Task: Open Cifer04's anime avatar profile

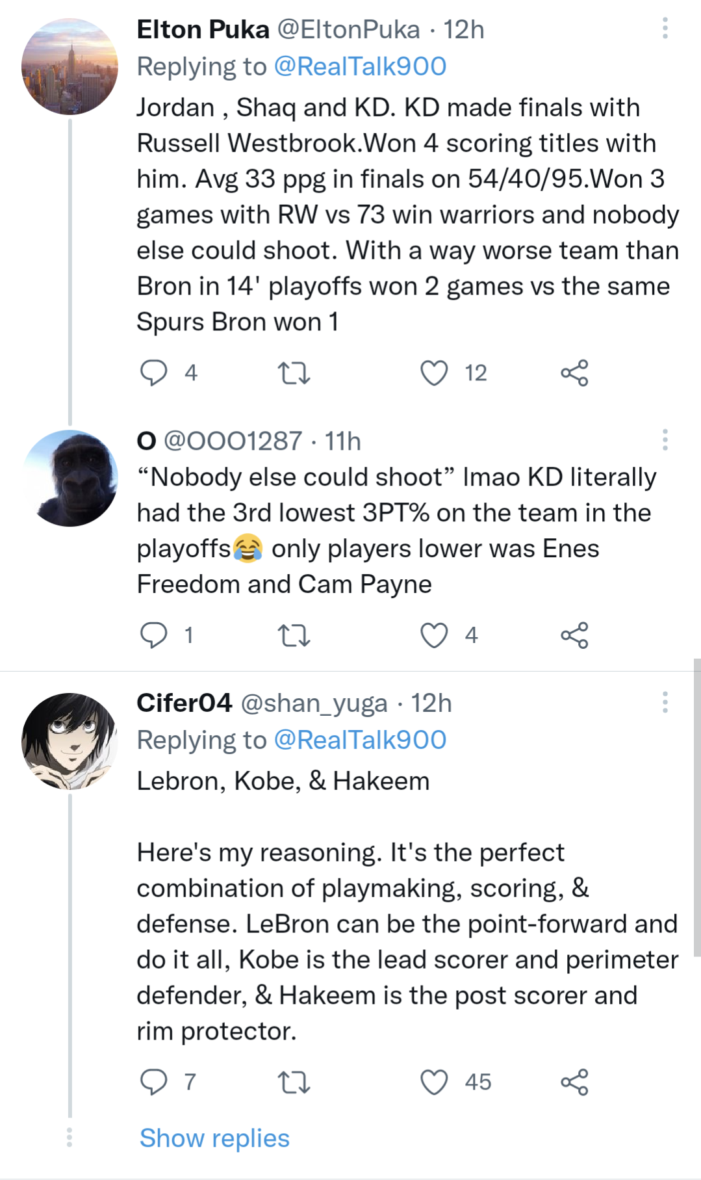Action: [x=70, y=741]
